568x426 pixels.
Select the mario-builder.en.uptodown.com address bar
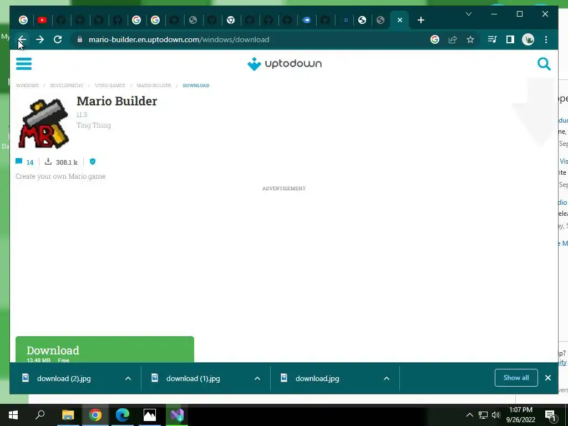tap(179, 39)
